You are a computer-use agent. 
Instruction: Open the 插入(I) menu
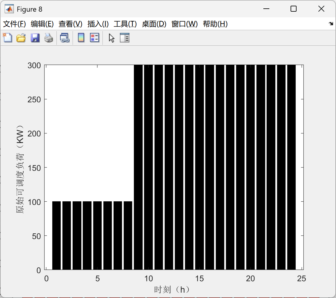[x=98, y=24]
